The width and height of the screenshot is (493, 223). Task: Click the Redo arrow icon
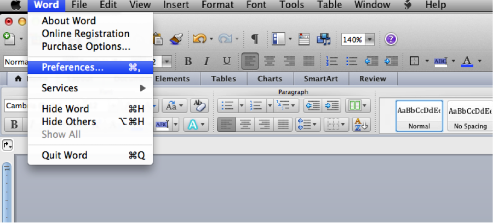[225, 39]
